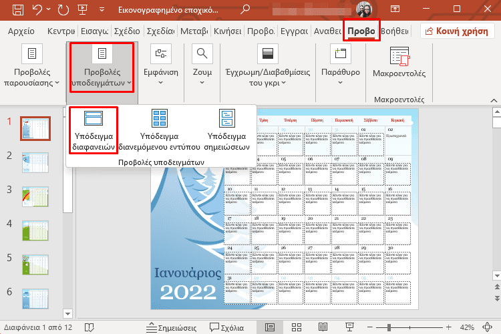Select slide 4 thumbnail
501x334 pixels.
(x=35, y=230)
